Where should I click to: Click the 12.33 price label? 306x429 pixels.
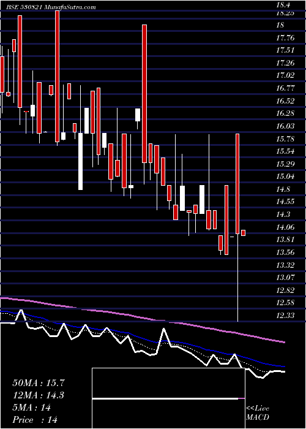(285, 316)
